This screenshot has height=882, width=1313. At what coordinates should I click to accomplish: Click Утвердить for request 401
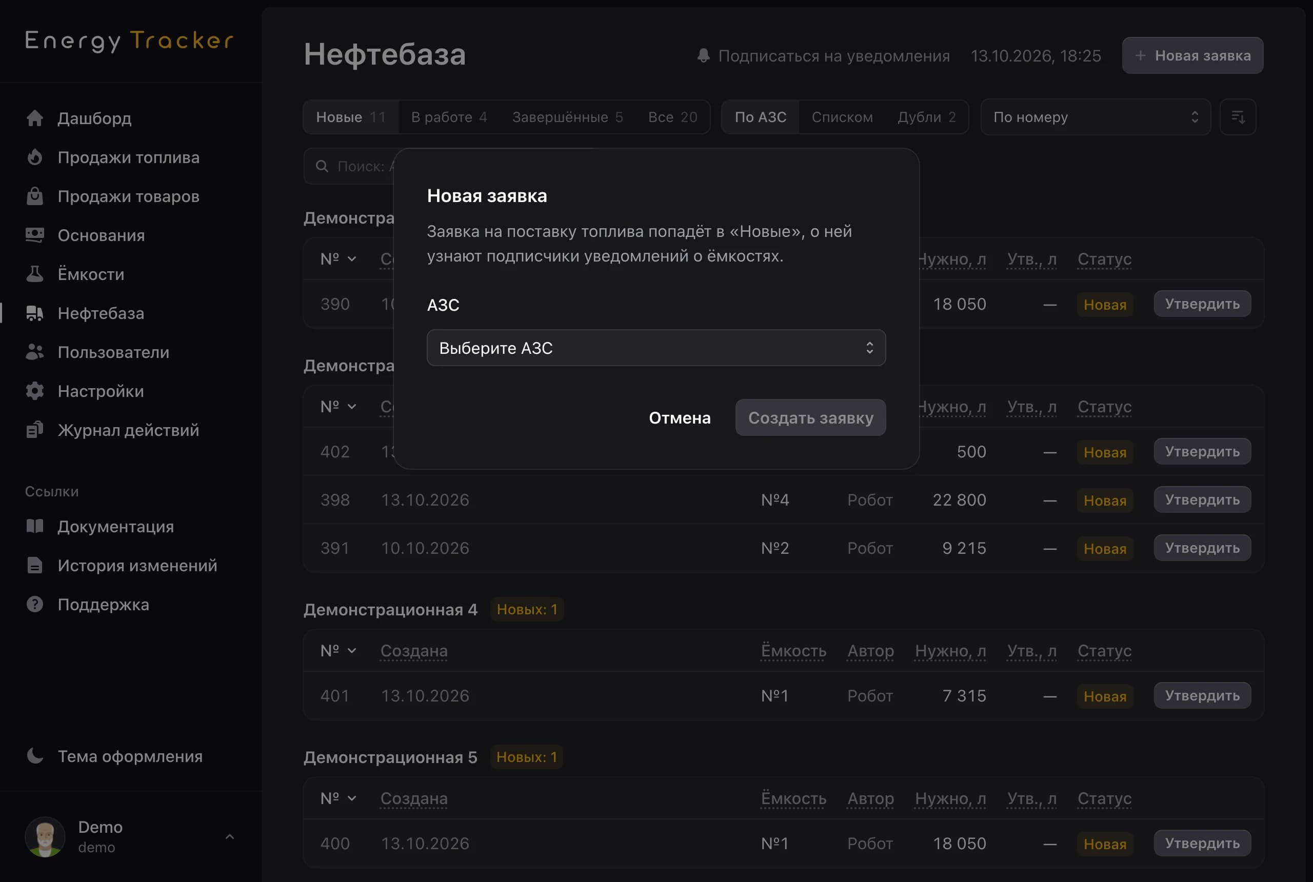coord(1202,695)
